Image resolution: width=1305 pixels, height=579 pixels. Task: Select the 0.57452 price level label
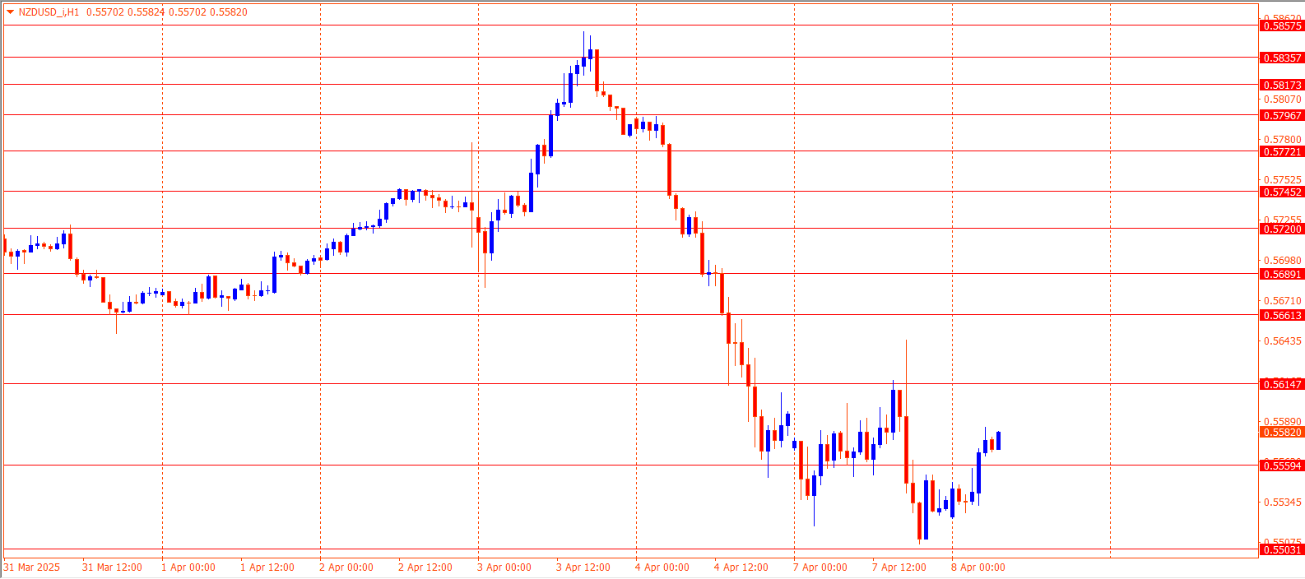(1282, 192)
